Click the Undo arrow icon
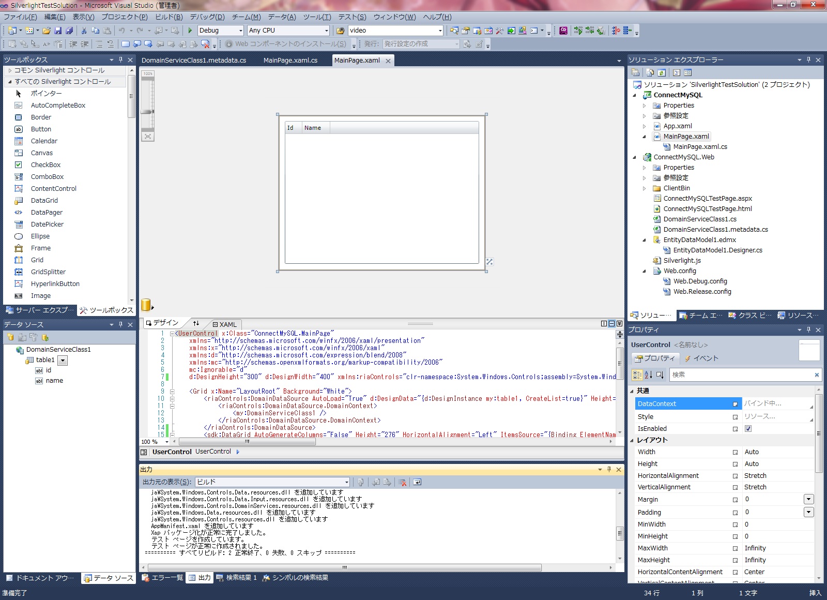 pos(121,31)
